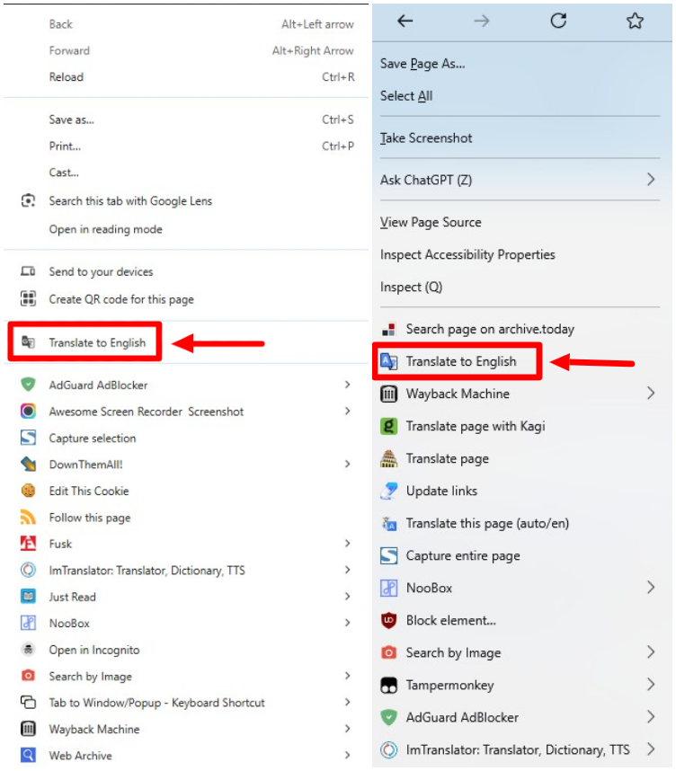Image resolution: width=676 pixels, height=771 pixels.
Task: Click the Web Archive magnifier icon
Action: pyautogui.click(x=28, y=755)
